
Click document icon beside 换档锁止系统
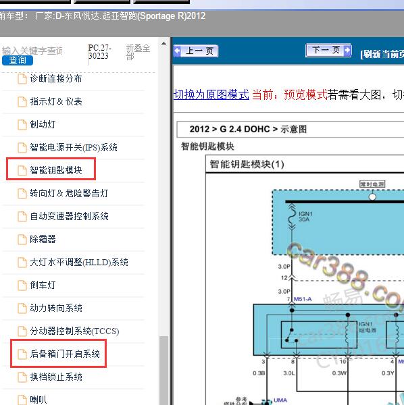pyautogui.click(x=22, y=377)
